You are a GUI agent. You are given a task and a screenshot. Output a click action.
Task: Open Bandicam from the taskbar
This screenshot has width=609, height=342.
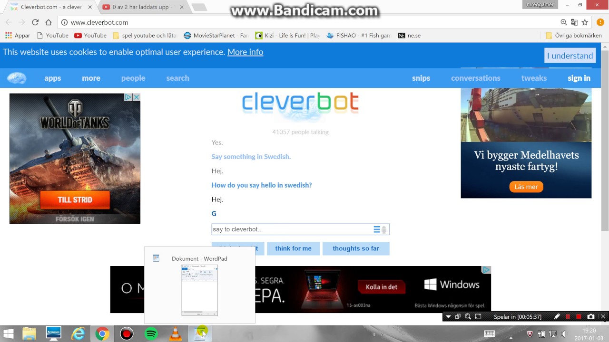click(127, 334)
